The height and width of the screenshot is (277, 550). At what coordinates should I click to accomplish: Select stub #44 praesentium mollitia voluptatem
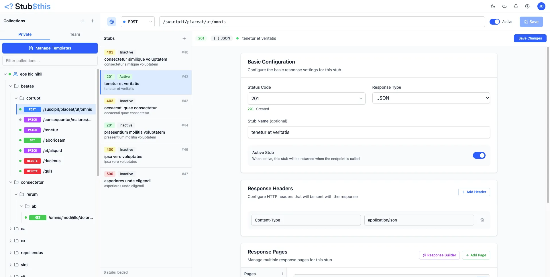(x=146, y=131)
